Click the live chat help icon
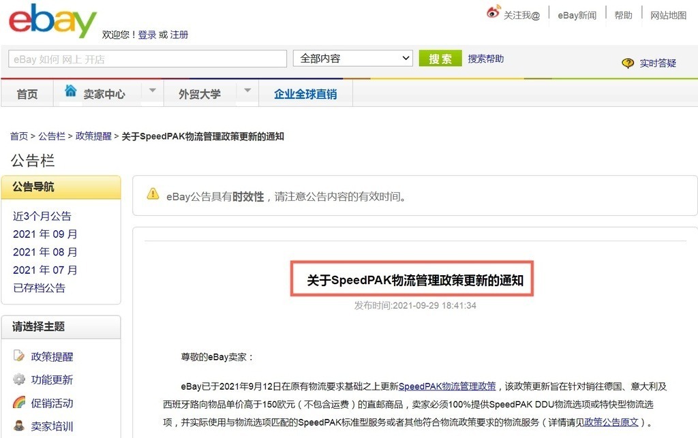This screenshot has height=438, width=698. coord(628,63)
